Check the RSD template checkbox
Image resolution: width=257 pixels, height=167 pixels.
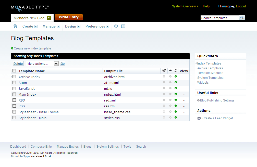tap(14, 100)
